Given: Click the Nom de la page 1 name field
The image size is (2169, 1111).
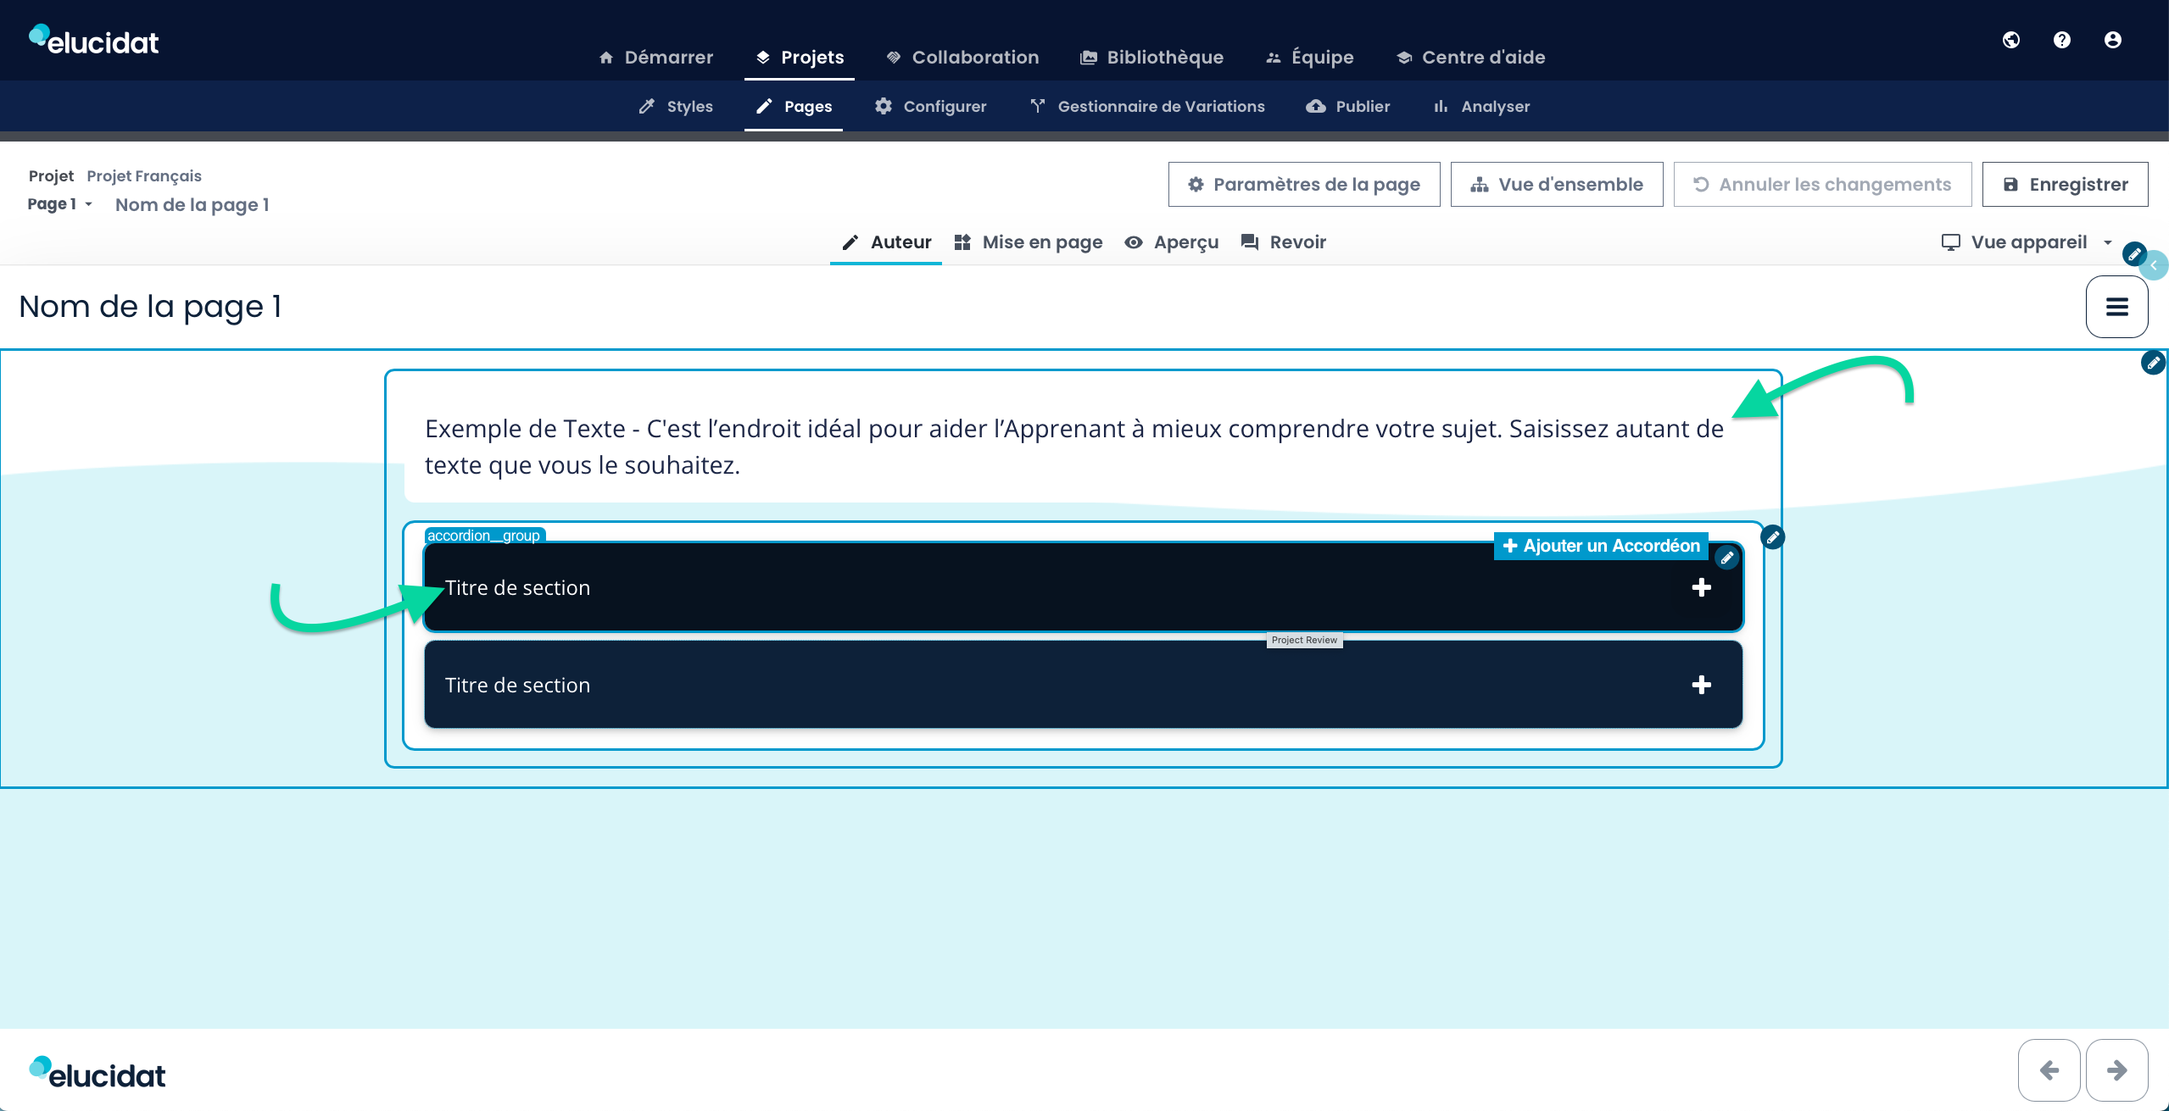Looking at the screenshot, I should click(192, 204).
